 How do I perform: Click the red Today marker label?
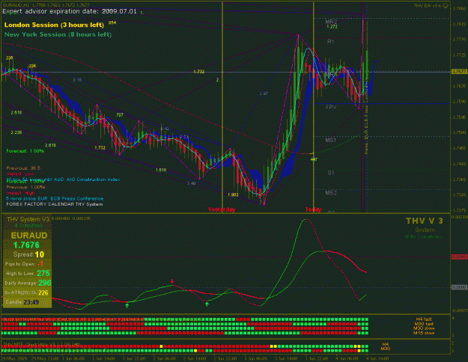click(x=313, y=209)
